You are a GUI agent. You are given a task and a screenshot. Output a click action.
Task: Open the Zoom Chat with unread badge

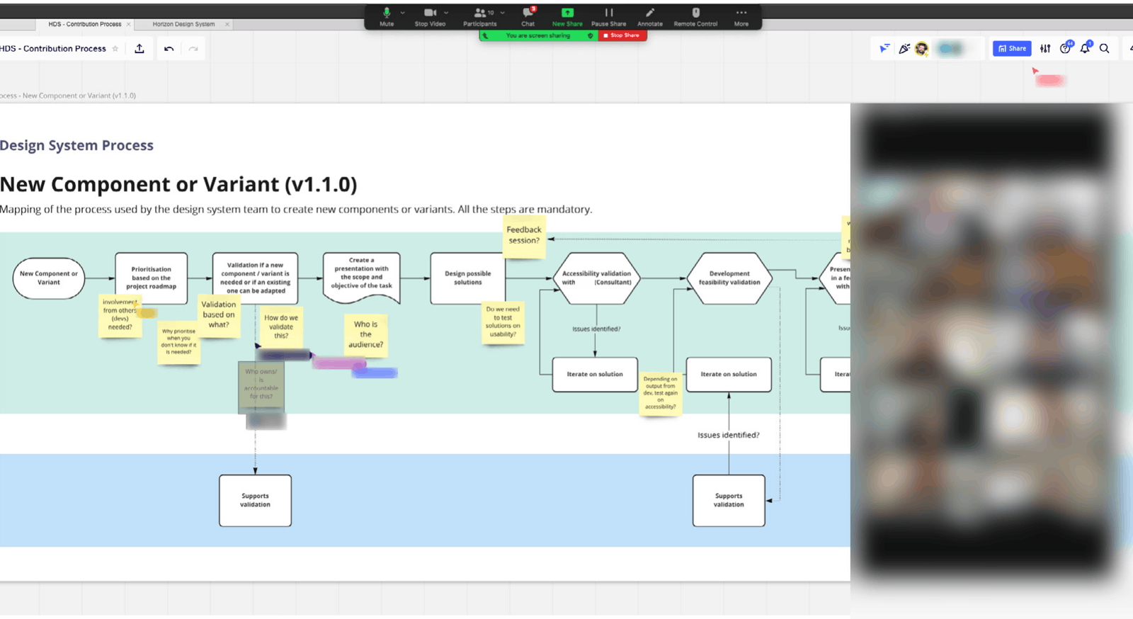point(528,16)
